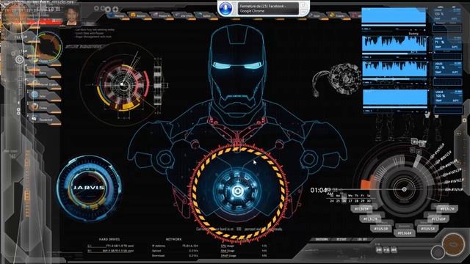Click the 01:04 clock display
Screen dimensions: 470x264
coord(319,190)
